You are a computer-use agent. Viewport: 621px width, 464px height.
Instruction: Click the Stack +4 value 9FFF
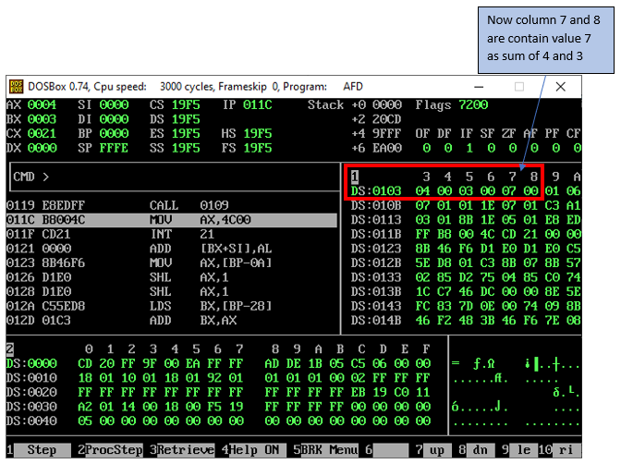click(x=387, y=133)
